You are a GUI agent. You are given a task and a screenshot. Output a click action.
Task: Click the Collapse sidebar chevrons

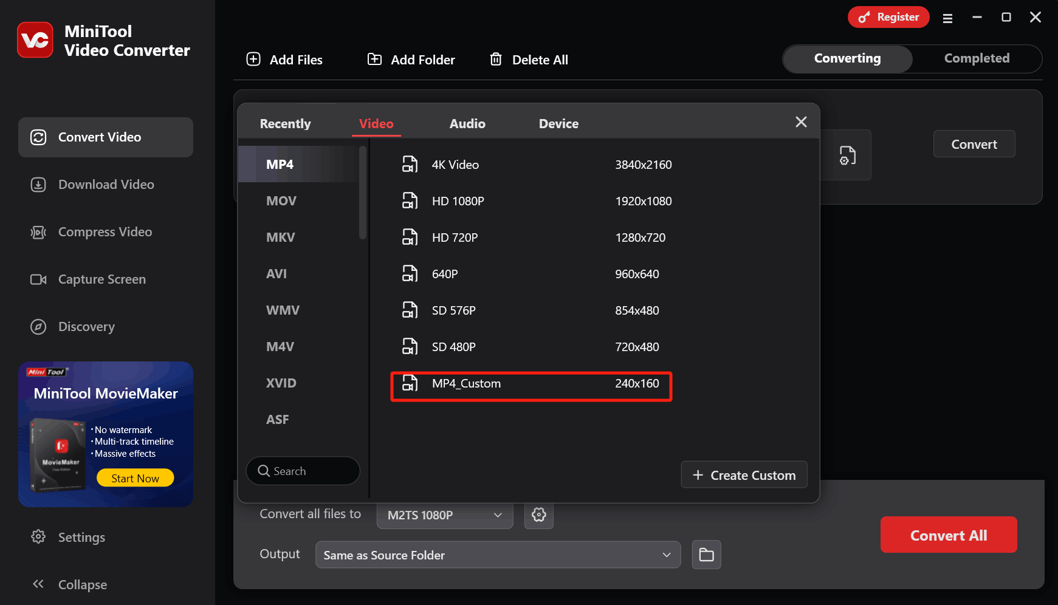(x=38, y=584)
